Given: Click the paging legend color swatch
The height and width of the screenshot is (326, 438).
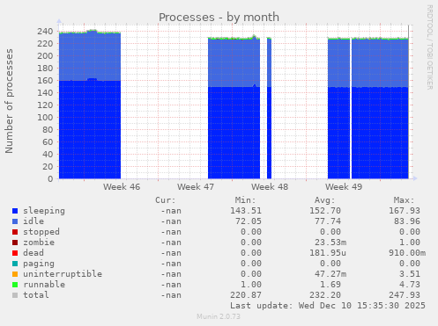Looking at the screenshot, I should click(x=15, y=264).
